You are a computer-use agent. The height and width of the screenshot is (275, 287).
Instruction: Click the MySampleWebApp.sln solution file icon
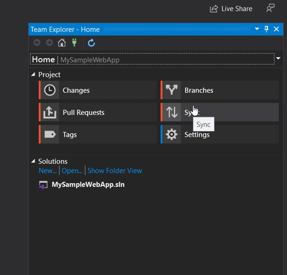(43, 185)
